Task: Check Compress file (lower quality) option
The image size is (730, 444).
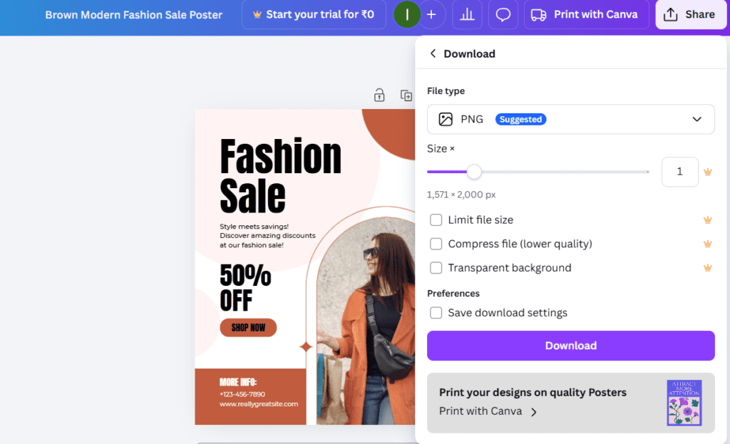Action: [x=436, y=244]
